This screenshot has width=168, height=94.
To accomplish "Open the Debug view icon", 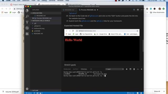I will (27, 28).
